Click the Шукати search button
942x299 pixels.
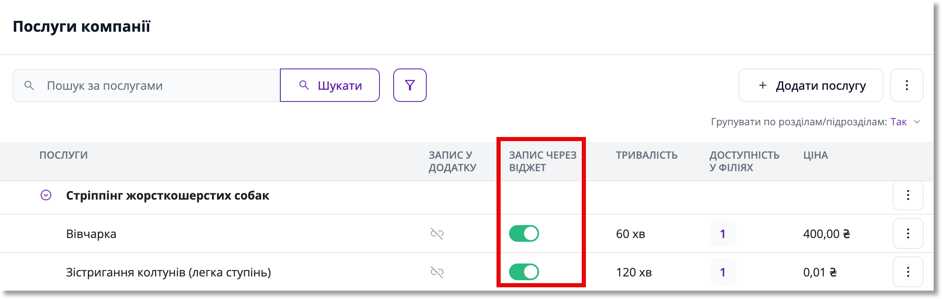coord(330,85)
